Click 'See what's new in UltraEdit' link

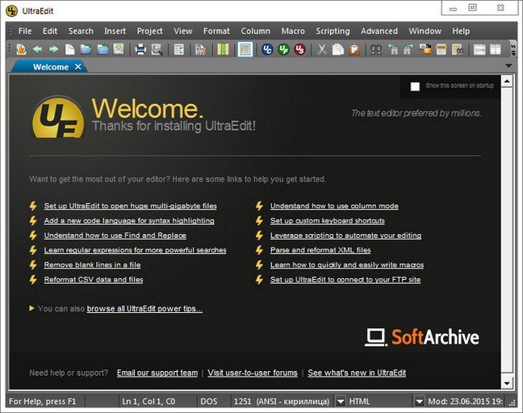[x=357, y=373]
